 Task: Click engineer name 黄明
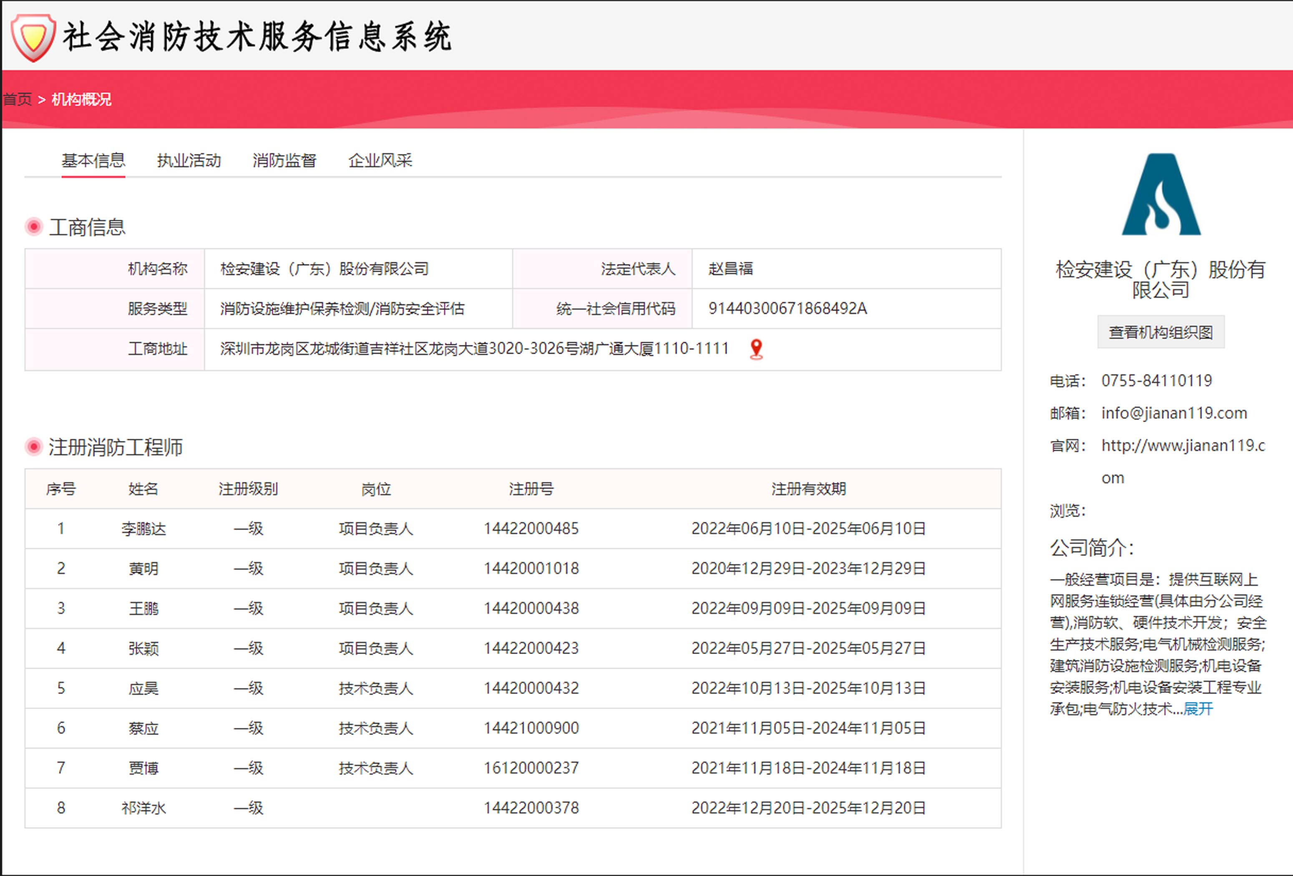(143, 569)
